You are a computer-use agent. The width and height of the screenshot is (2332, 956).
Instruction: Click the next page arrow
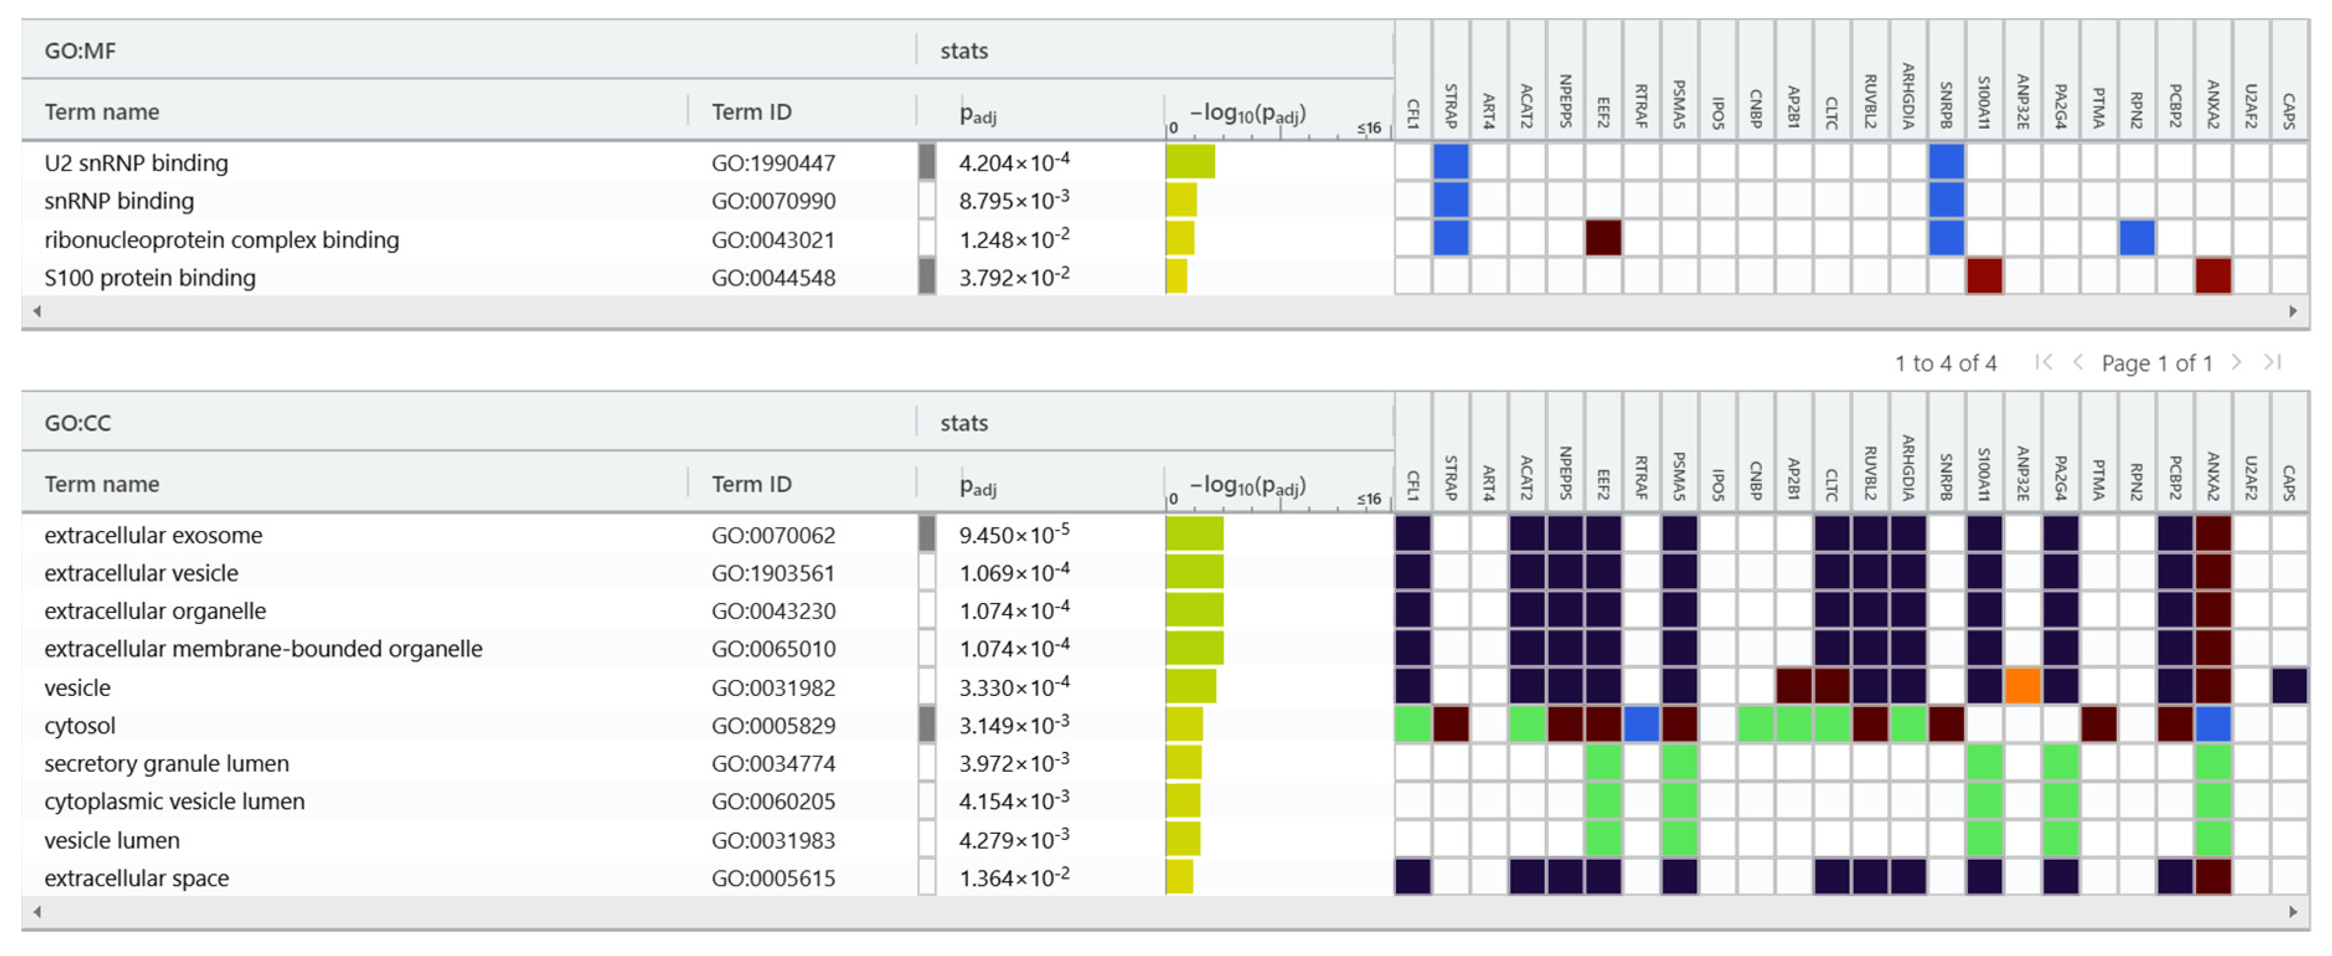pos(2236,363)
